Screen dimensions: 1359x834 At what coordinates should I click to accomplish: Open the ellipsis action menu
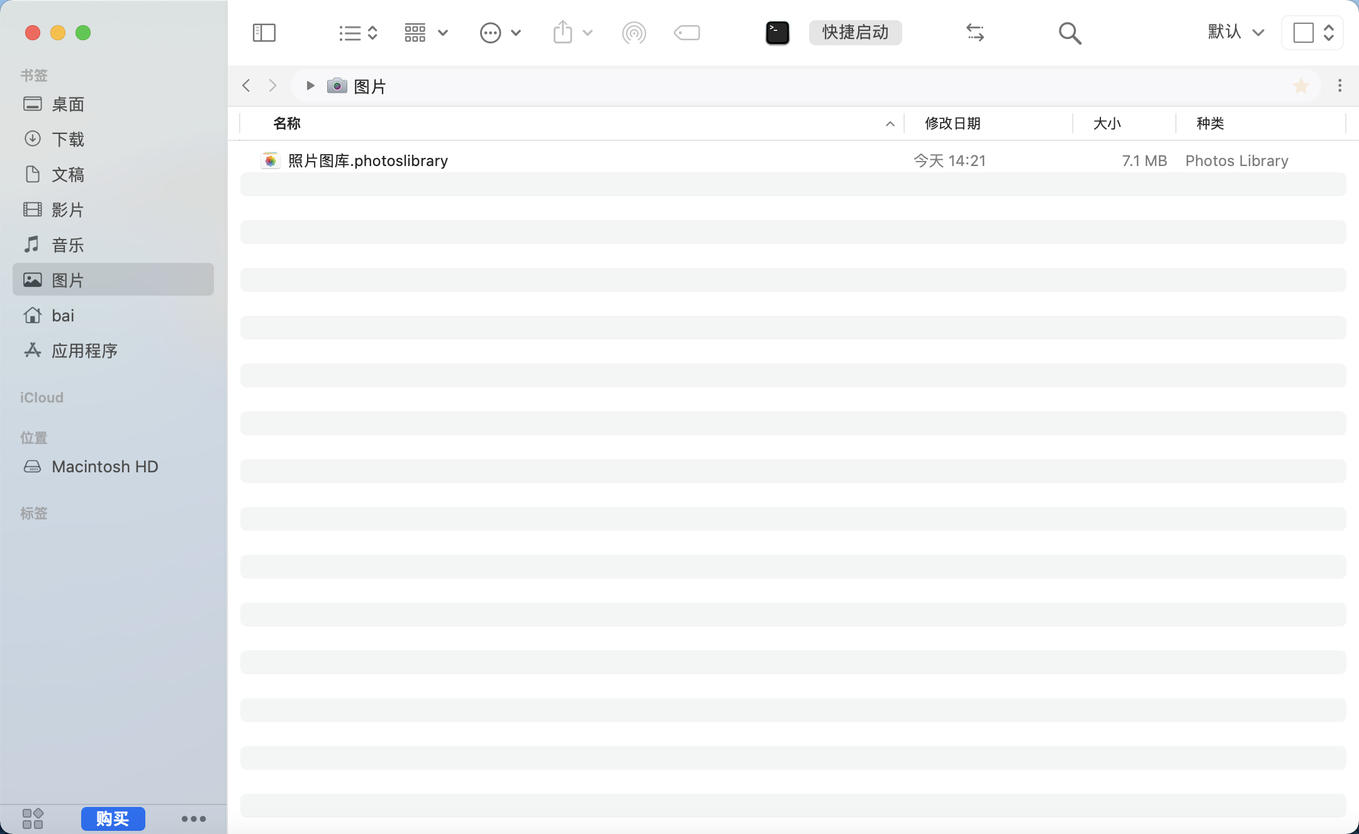500,33
